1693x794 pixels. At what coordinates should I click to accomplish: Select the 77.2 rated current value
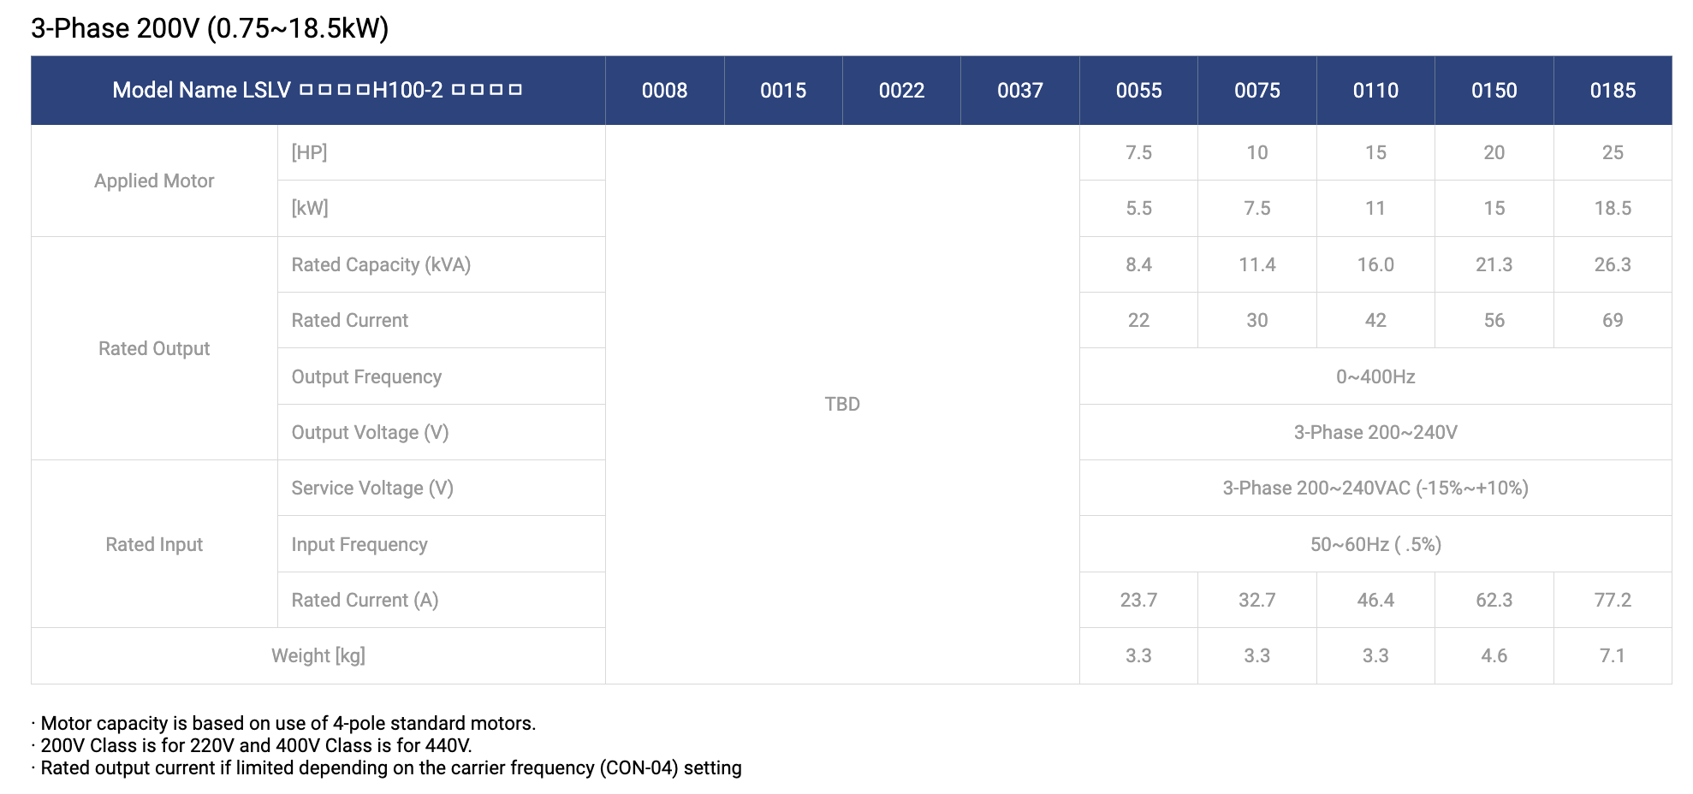pos(1613,600)
